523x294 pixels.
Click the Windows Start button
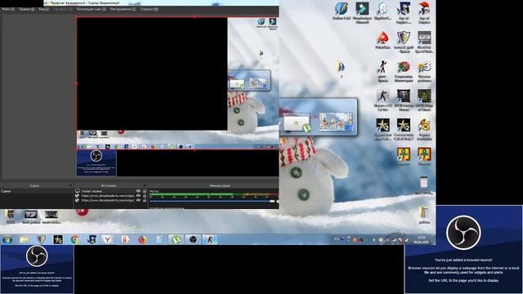(x=7, y=239)
